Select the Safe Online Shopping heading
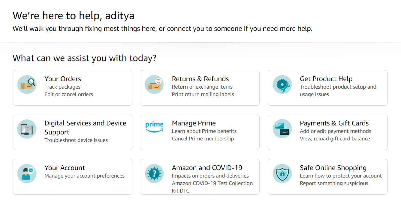Screen dimensions: 401x203 click(x=333, y=168)
